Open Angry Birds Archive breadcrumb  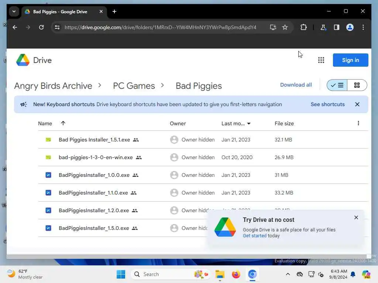[x=53, y=85]
